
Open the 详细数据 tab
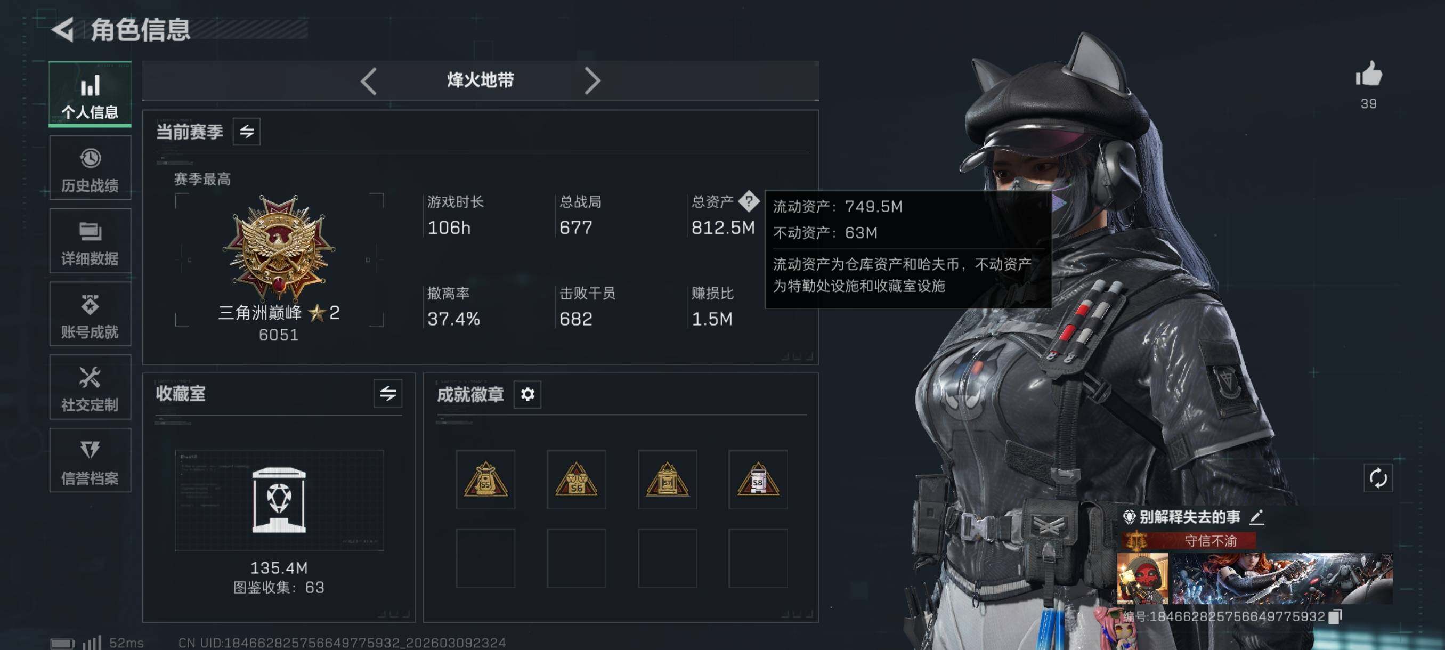tap(91, 241)
